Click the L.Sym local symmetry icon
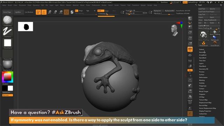The image size is (224, 126). 190,61
